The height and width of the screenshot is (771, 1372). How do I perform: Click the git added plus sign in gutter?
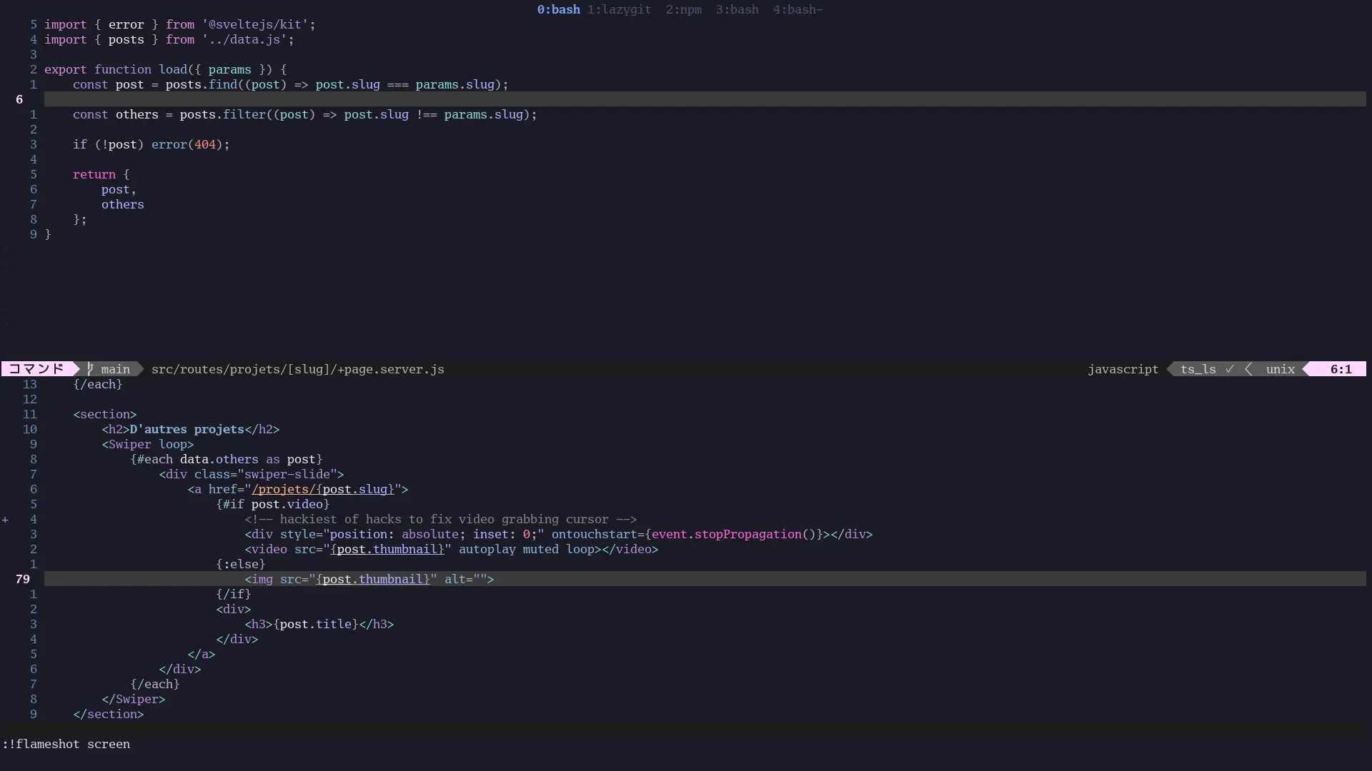click(x=5, y=520)
